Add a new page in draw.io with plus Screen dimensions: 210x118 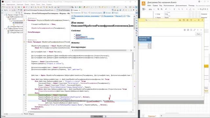[x=161, y=116]
